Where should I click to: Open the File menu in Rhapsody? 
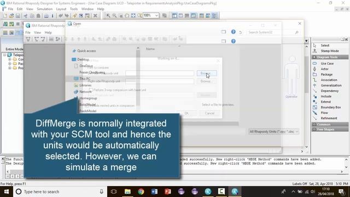[x=10, y=9]
